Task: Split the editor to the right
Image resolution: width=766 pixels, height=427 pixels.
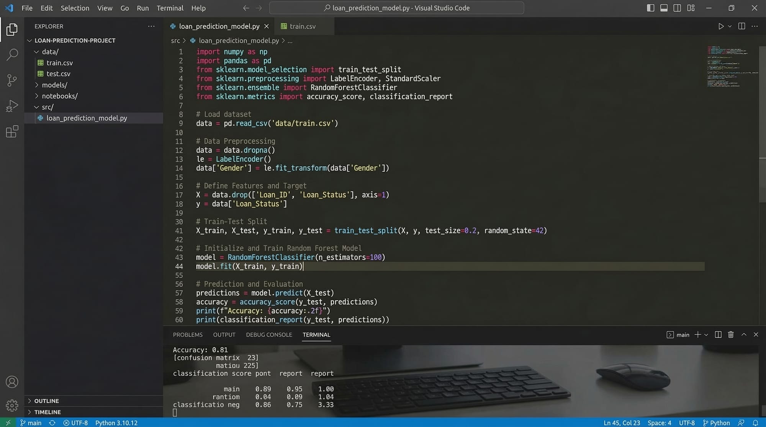Action: coord(741,26)
